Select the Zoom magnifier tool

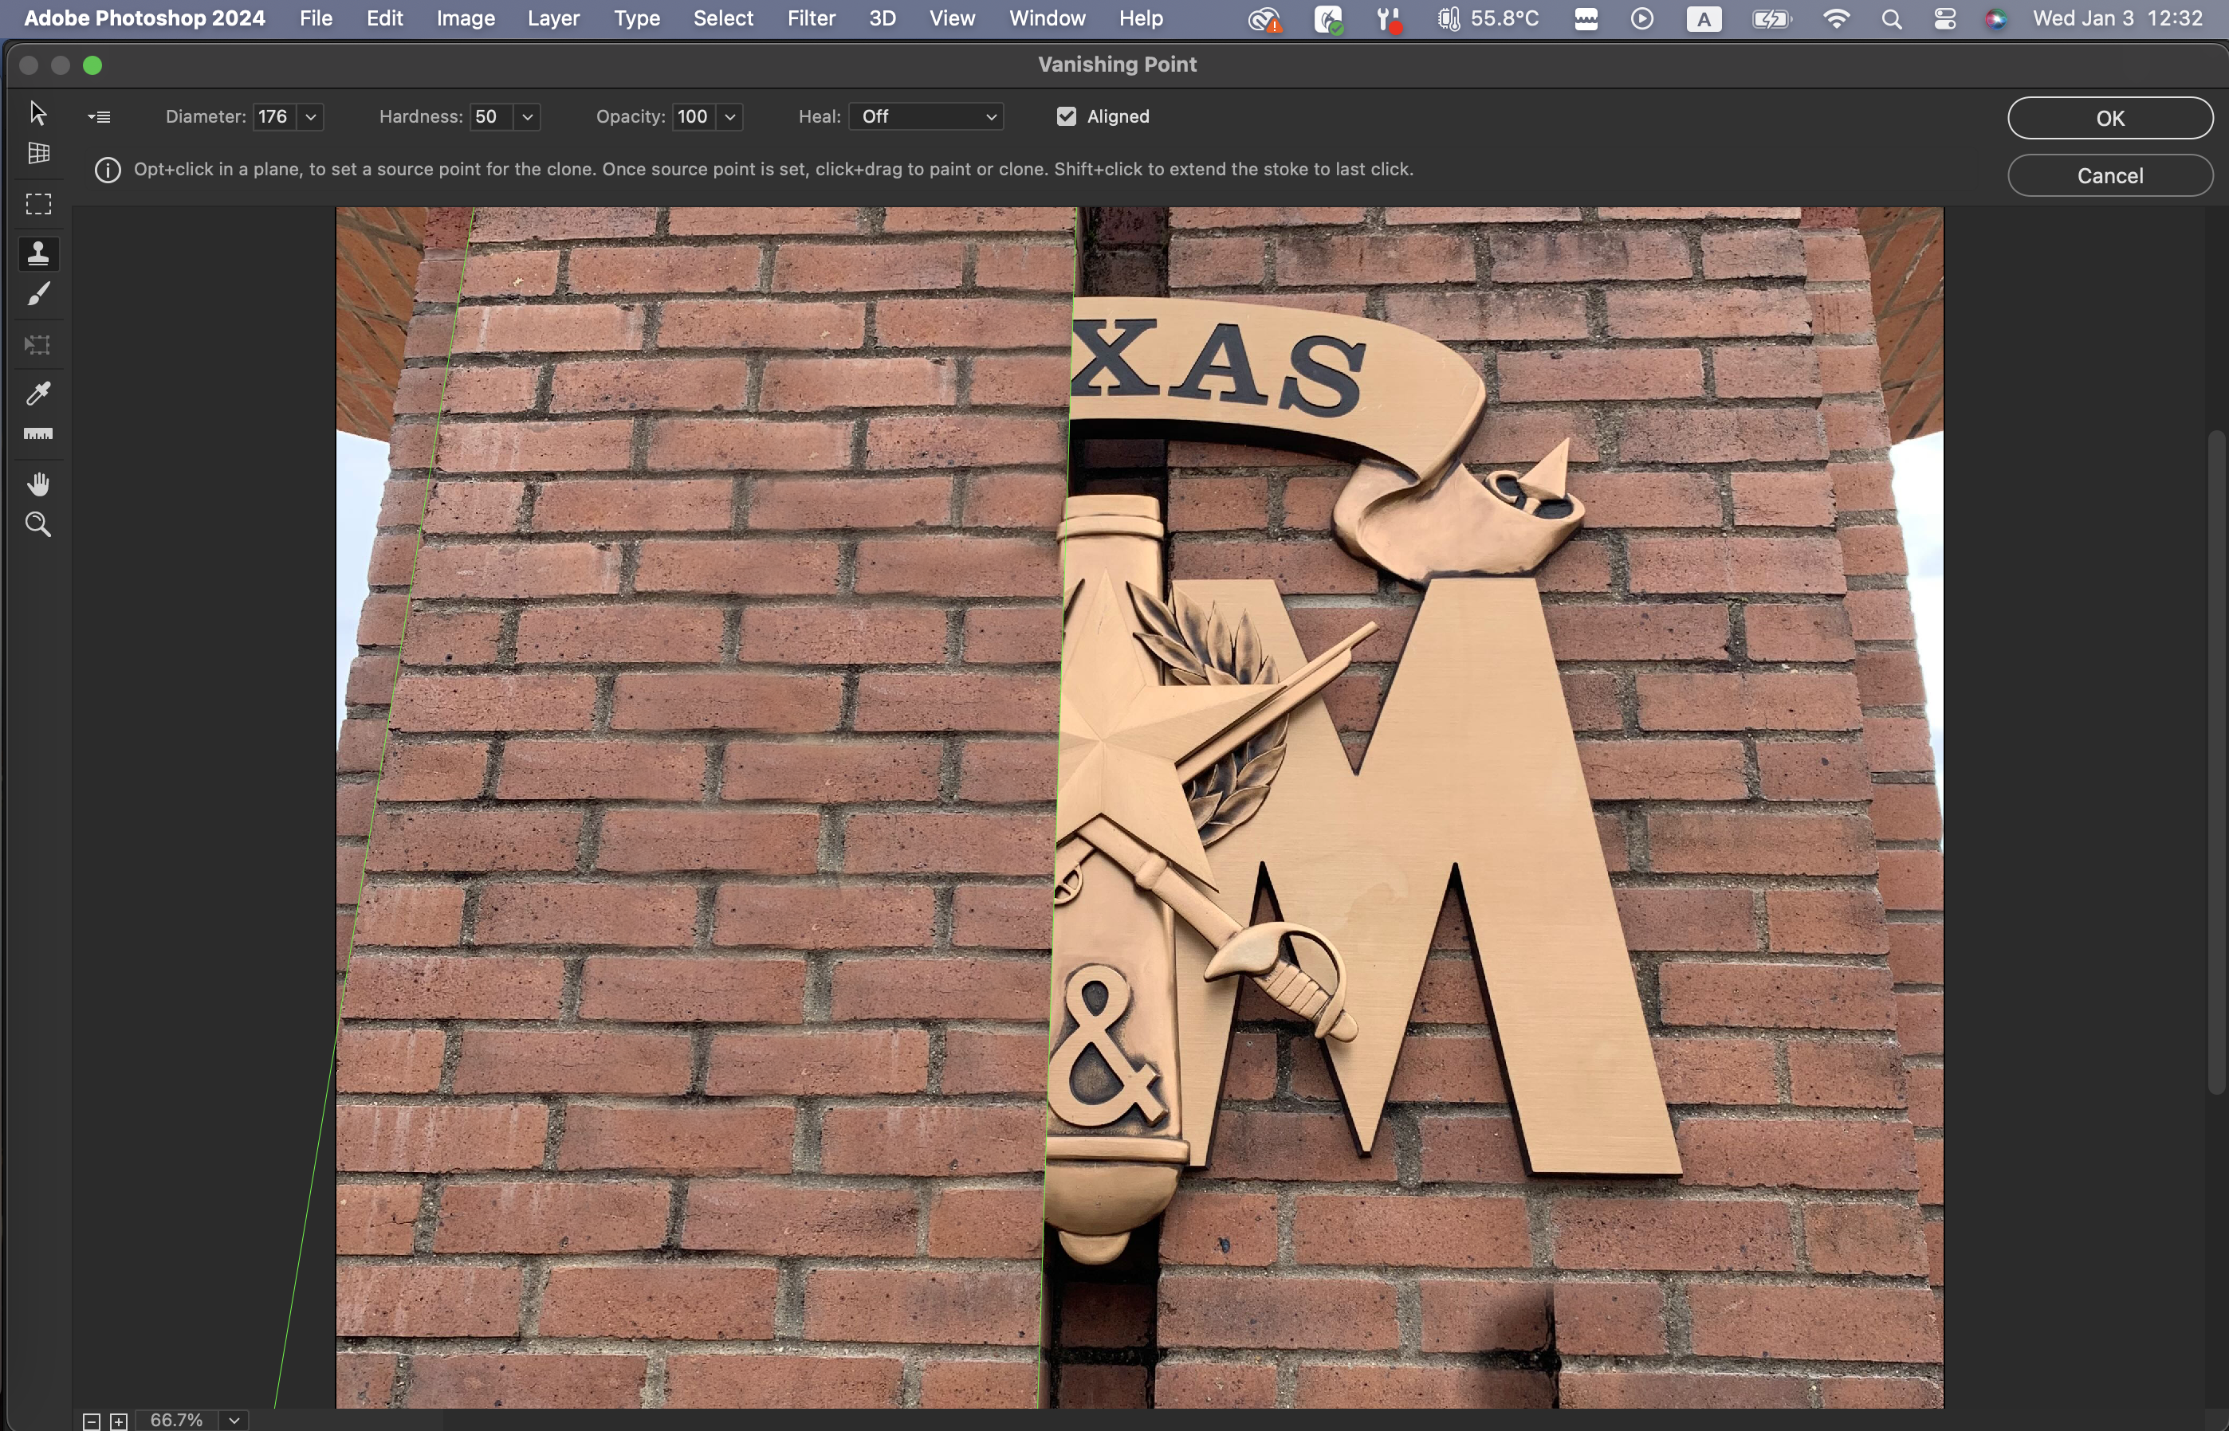(x=38, y=525)
